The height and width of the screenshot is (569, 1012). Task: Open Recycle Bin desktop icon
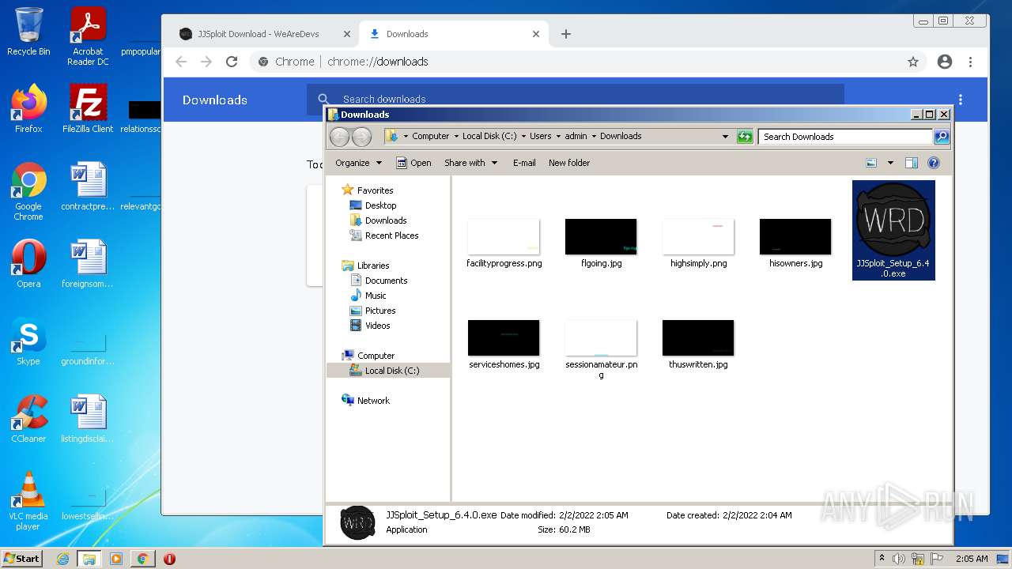click(x=28, y=32)
